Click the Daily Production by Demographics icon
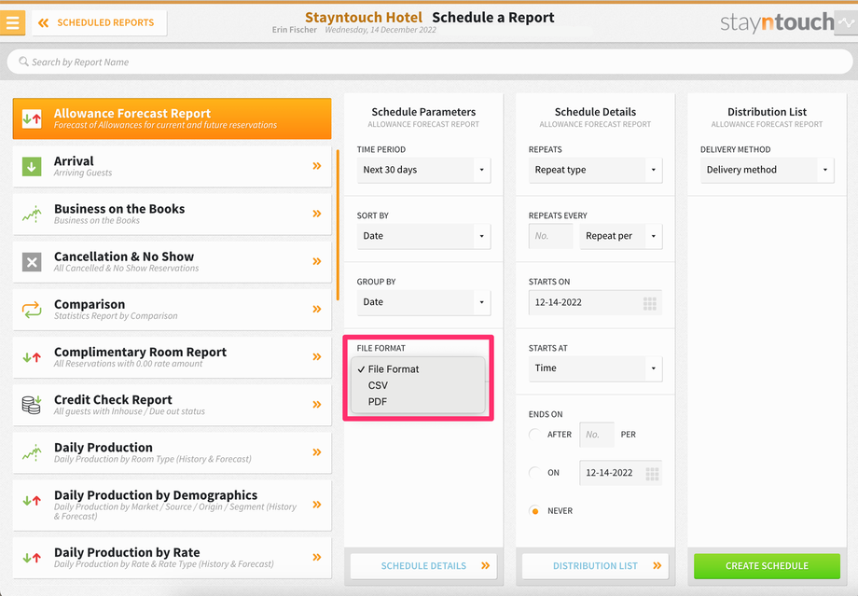The height and width of the screenshot is (596, 858). (32, 500)
